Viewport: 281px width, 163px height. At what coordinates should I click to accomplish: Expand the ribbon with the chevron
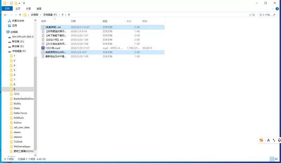click(x=273, y=8)
